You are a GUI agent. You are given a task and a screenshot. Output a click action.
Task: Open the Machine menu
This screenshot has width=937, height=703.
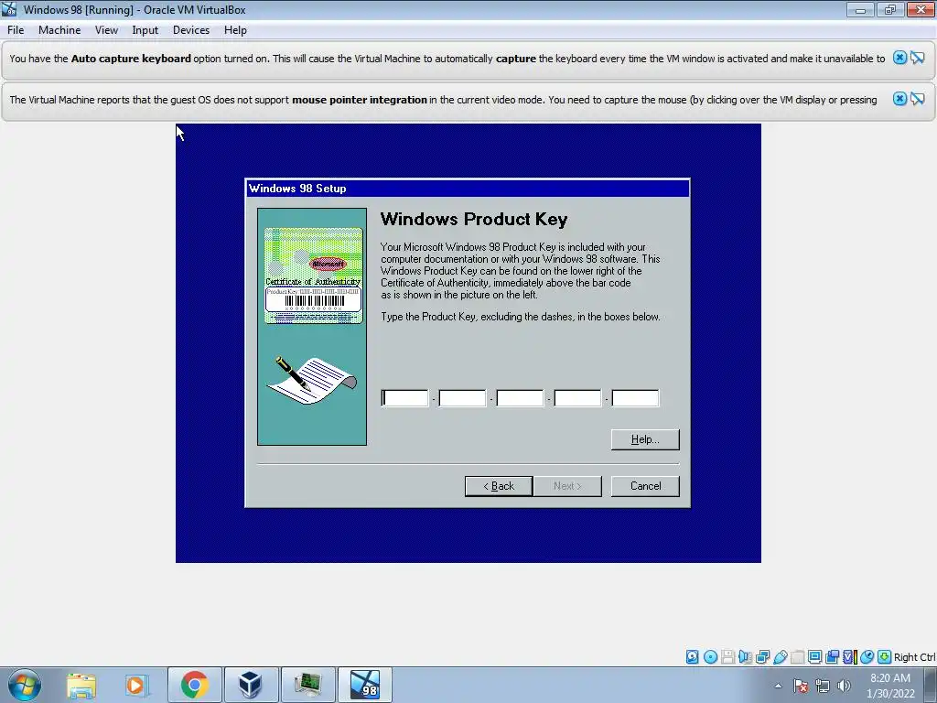(x=59, y=30)
